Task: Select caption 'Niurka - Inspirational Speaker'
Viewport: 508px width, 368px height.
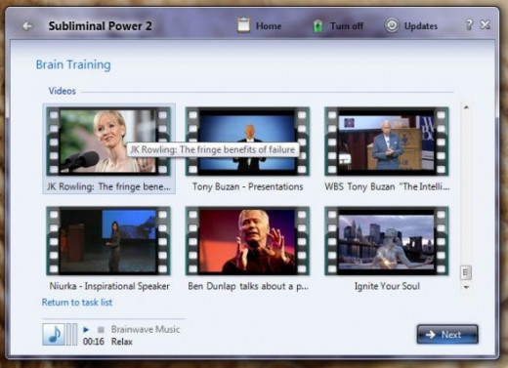Action: pos(109,286)
